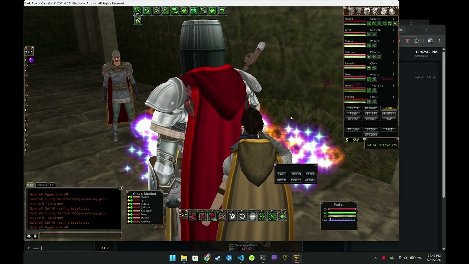Select the purple orb in left quickbar slot 1
Image resolution: width=469 pixels, height=264 pixels.
pos(31,60)
